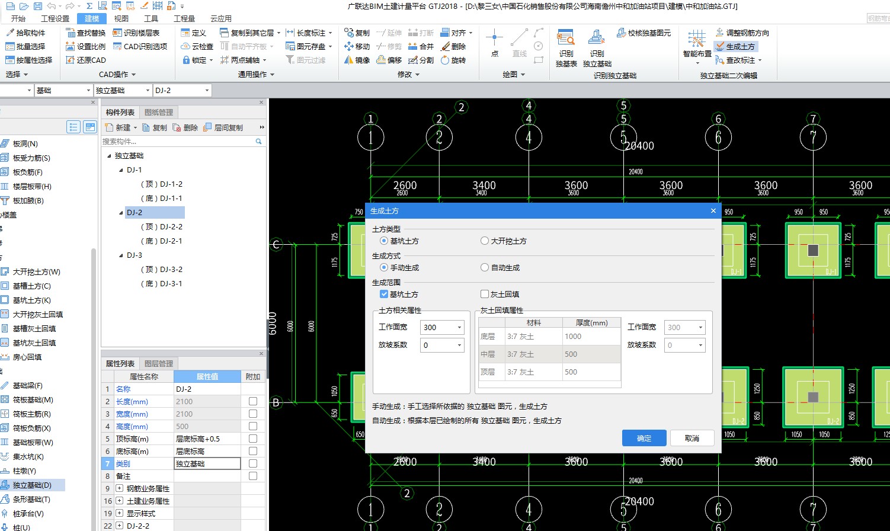Click 确定 to confirm earthwork generation

click(x=644, y=438)
